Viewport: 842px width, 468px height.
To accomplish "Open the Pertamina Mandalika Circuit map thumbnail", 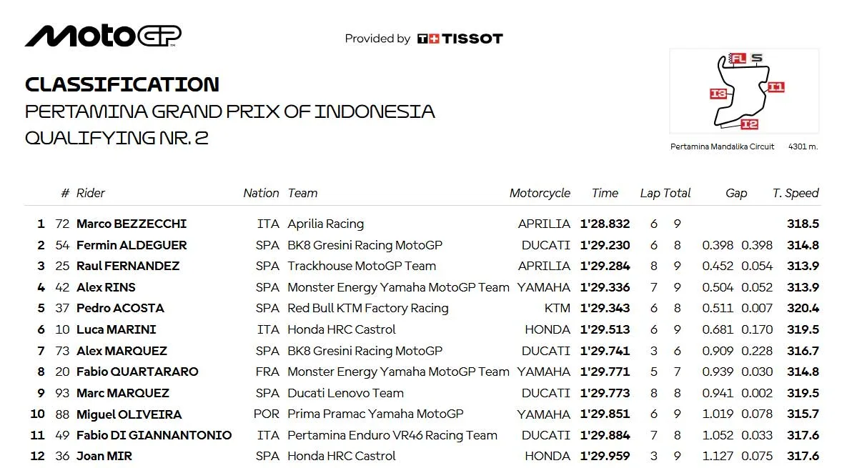I will [x=744, y=91].
